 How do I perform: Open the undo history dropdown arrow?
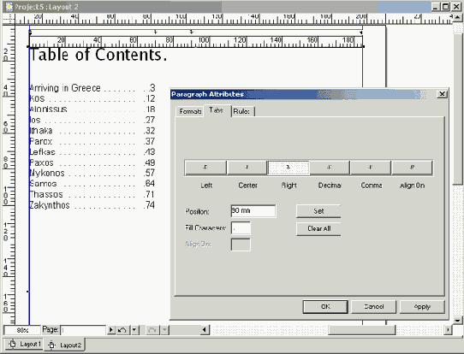134,330
